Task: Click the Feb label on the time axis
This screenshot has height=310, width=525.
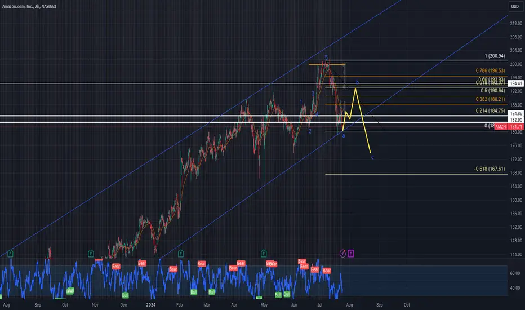Action: [180, 305]
